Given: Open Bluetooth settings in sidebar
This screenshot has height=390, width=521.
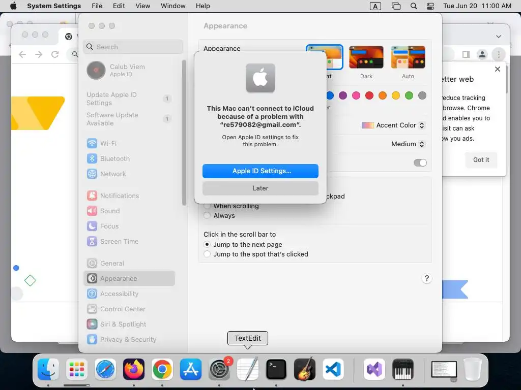Looking at the screenshot, I should click(129, 158).
